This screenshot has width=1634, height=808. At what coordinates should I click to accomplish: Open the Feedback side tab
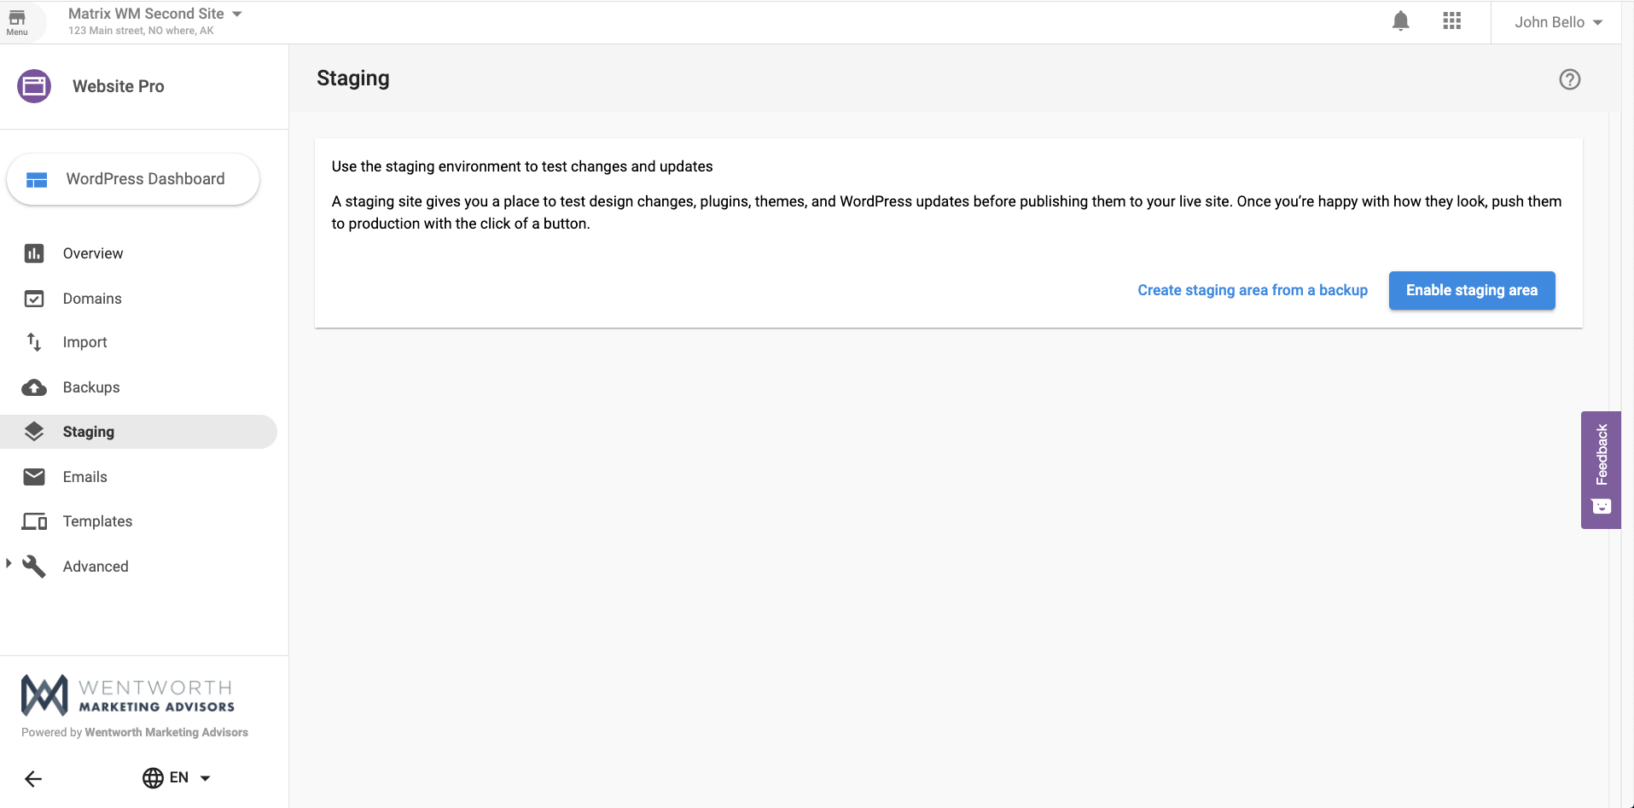[1601, 469]
